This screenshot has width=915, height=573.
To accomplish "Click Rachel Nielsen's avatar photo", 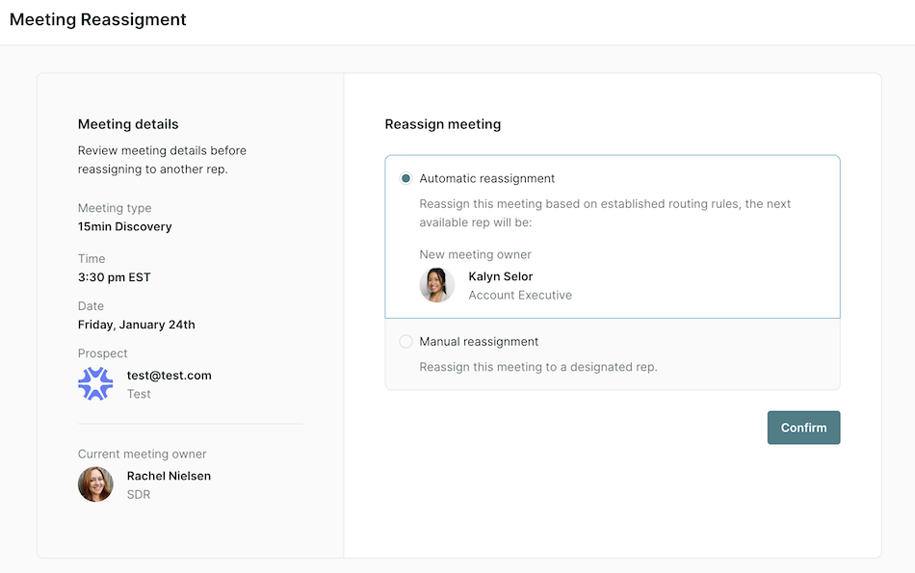I will (95, 484).
